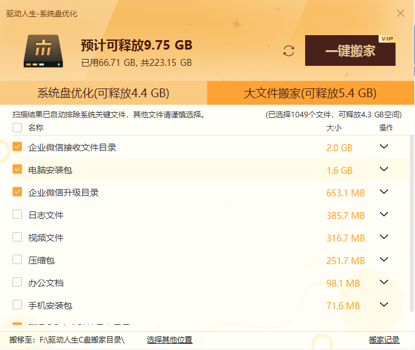Click the 1.6 GB size value

[x=339, y=171]
